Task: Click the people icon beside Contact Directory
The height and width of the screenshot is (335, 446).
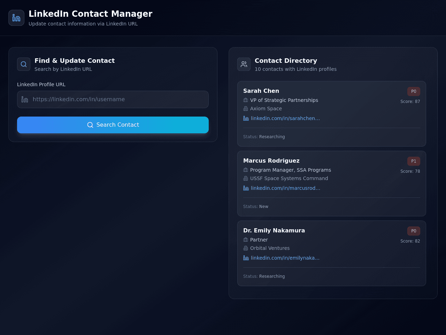Action: [244, 64]
